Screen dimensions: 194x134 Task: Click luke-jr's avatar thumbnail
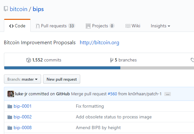(11, 94)
